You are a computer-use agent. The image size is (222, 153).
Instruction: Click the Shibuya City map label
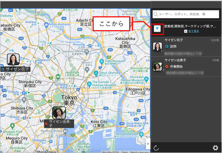(22, 110)
